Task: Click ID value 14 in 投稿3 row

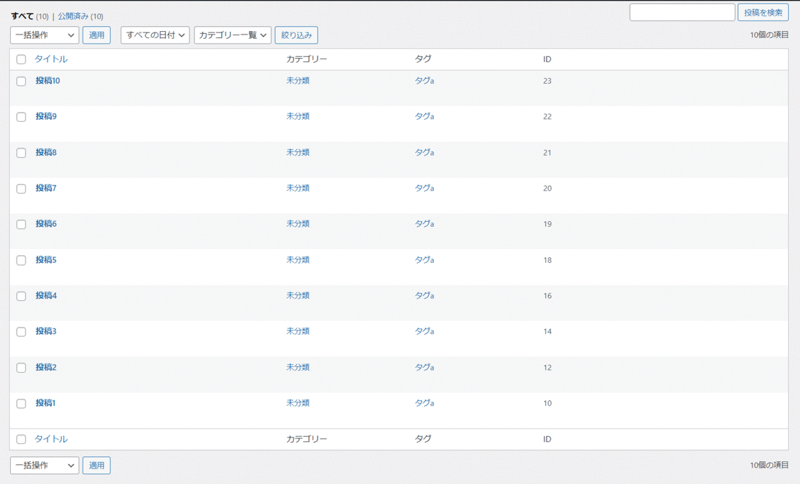Action: (x=547, y=332)
